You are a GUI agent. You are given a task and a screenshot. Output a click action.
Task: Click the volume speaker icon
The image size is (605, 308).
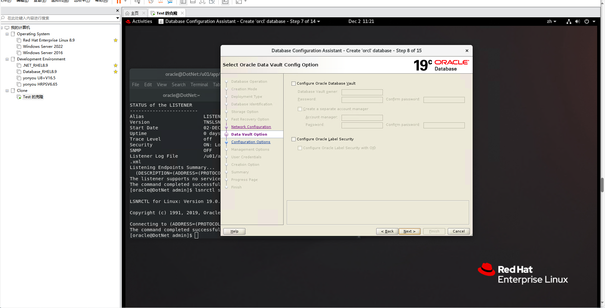(577, 21)
